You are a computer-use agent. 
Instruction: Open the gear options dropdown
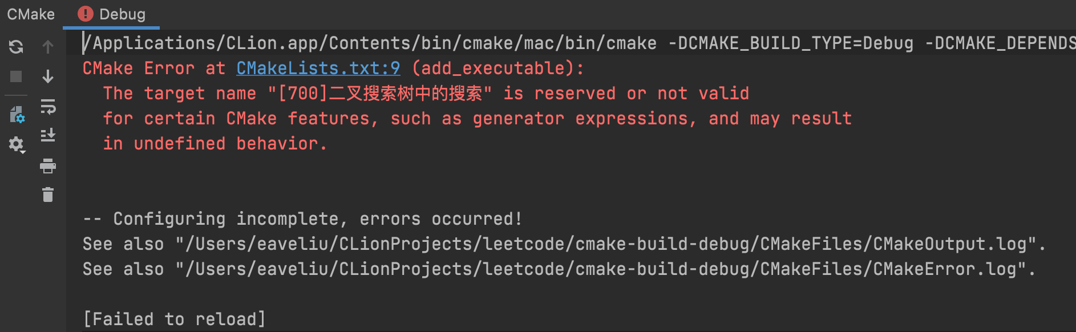17,145
